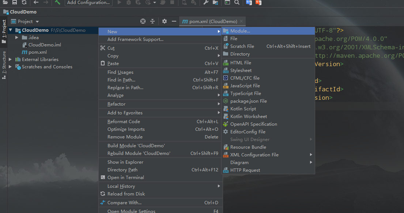The image size is (404, 213).
Task: Click the Search Everywhere magnifier icon
Action: pyautogui.click(x=237, y=2)
